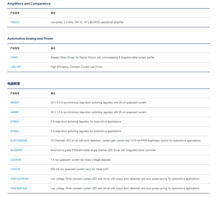
Task: Click the 1 A low quiescent current description
Action: click(x=81, y=160)
